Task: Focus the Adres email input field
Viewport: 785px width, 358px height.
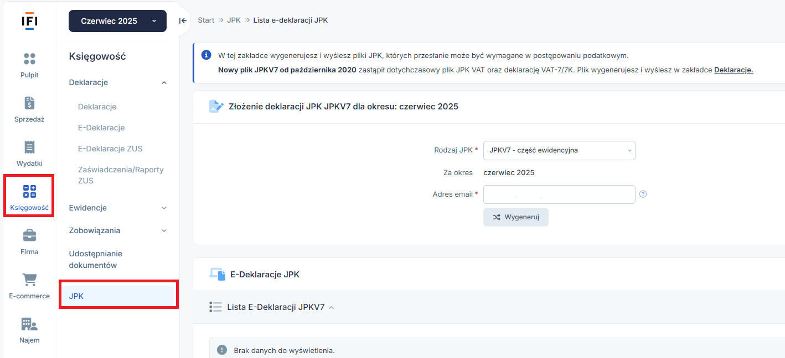Action: 559,194
